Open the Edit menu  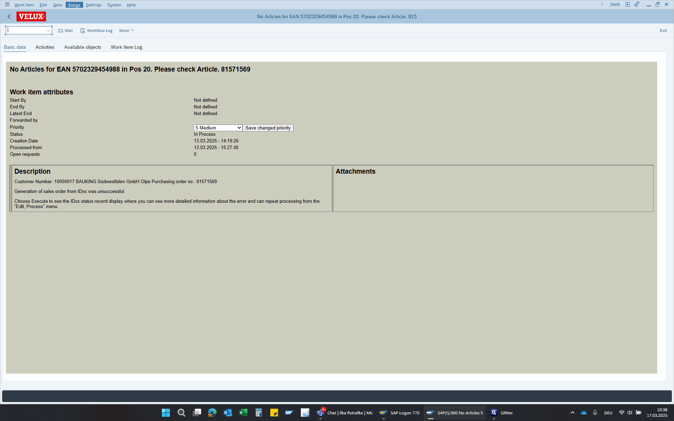(43, 5)
